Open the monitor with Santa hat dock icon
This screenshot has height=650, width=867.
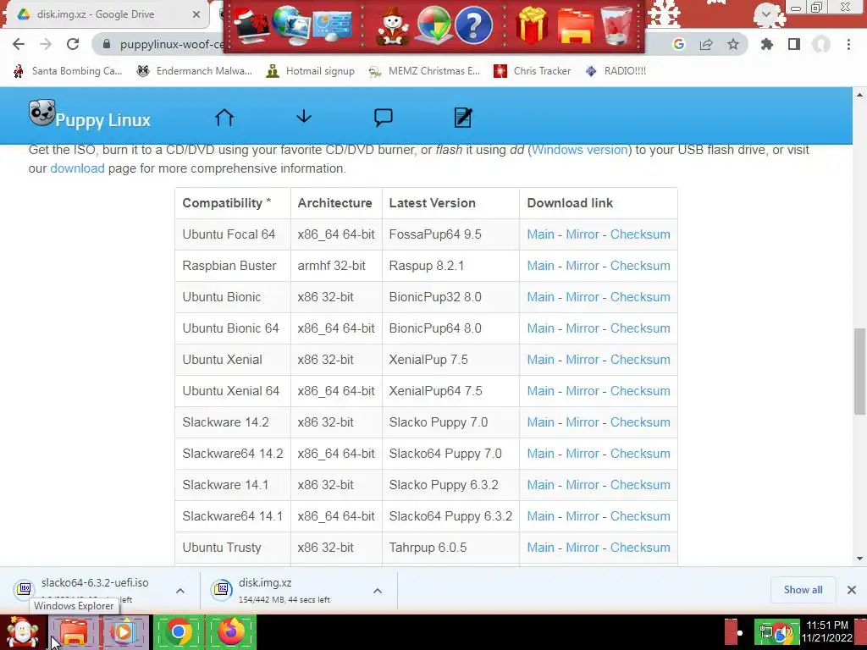point(251,27)
